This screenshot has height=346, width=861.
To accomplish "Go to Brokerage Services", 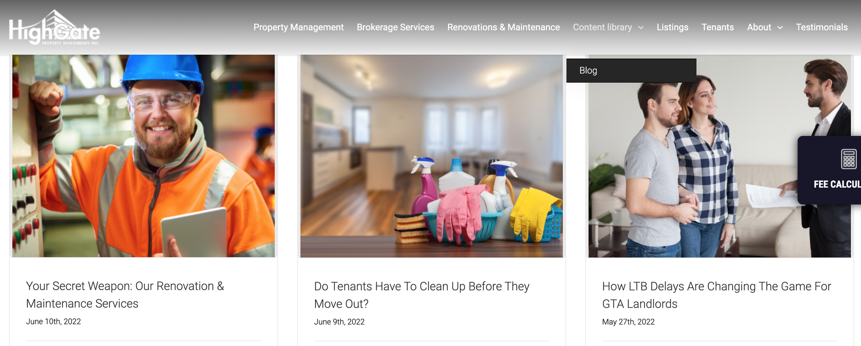I will (395, 27).
